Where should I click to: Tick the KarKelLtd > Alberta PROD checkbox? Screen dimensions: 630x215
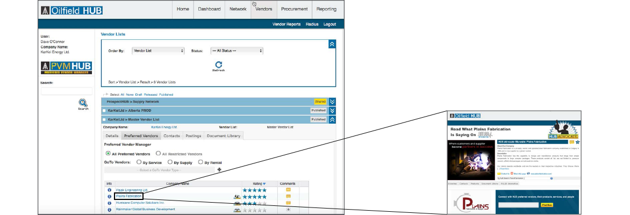[x=104, y=111]
